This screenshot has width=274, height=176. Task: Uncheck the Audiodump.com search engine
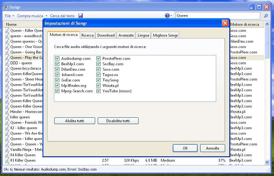point(57,59)
